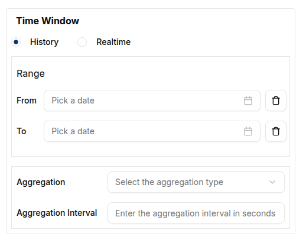Select the History radio button

(16, 42)
